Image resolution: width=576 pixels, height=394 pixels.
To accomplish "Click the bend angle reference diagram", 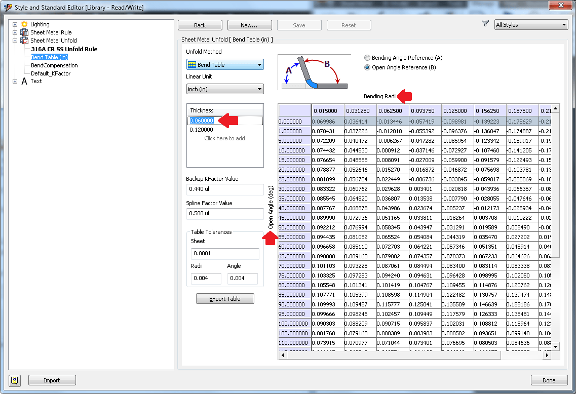I will pos(314,72).
